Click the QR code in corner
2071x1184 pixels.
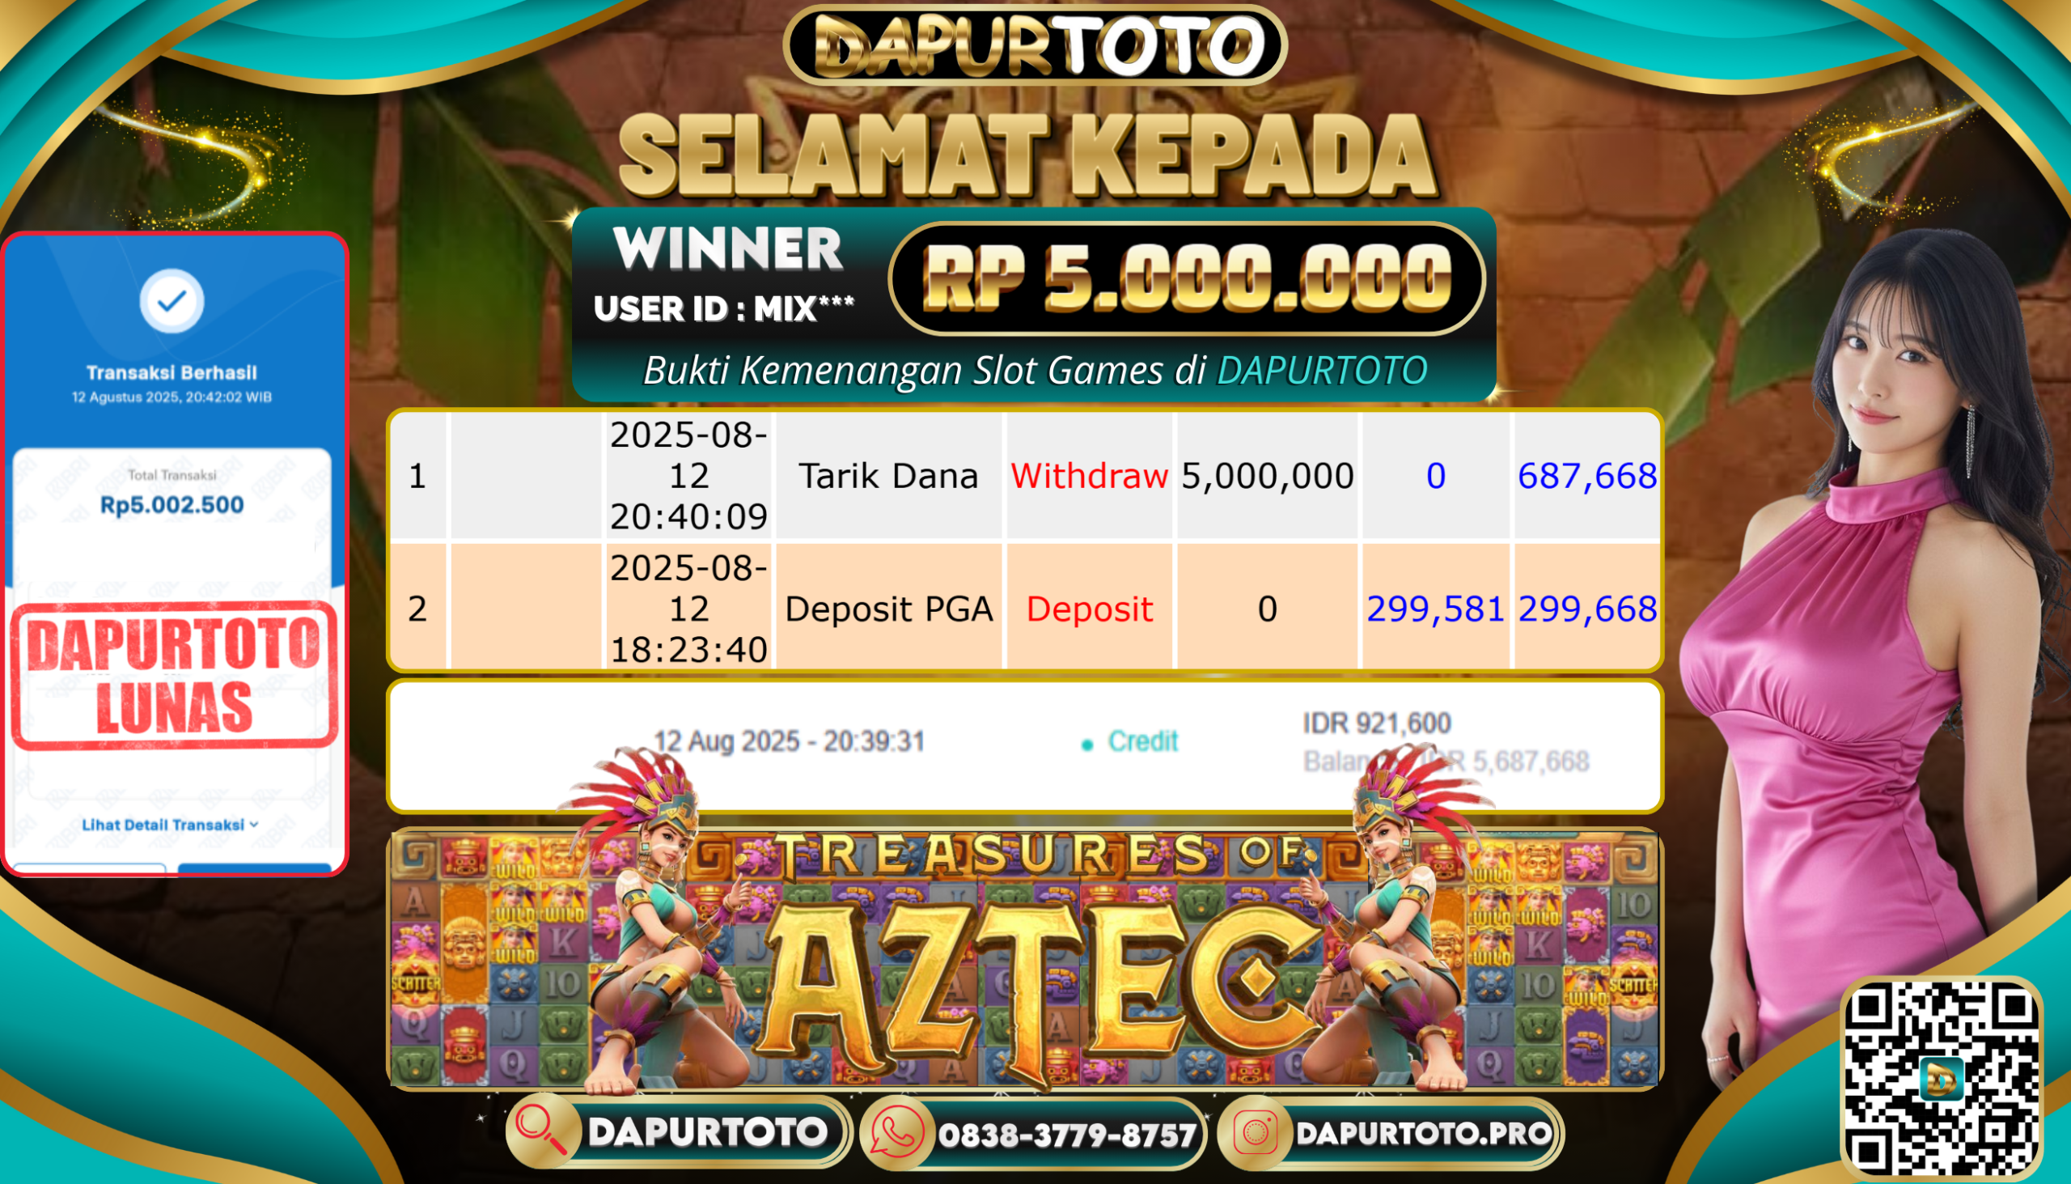(1941, 1079)
